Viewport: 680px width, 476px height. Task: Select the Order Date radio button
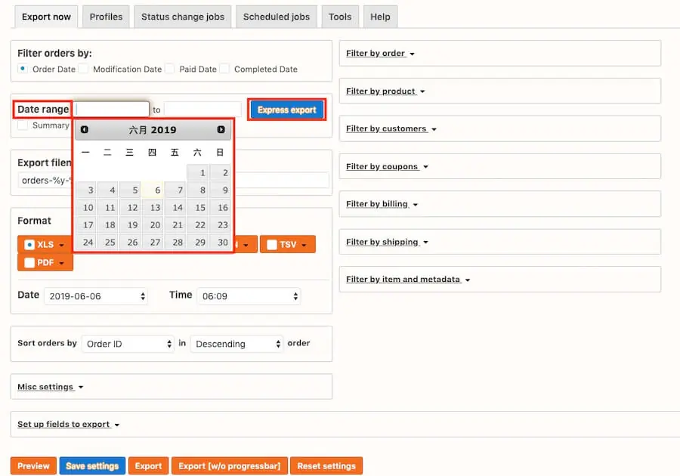pos(23,69)
